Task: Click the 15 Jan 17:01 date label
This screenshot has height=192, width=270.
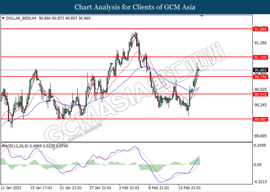Action: [41, 188]
